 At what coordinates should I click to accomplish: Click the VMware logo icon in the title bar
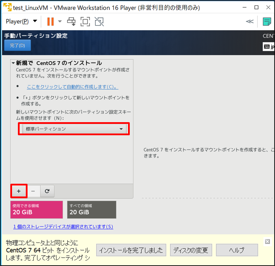[x=8, y=7]
